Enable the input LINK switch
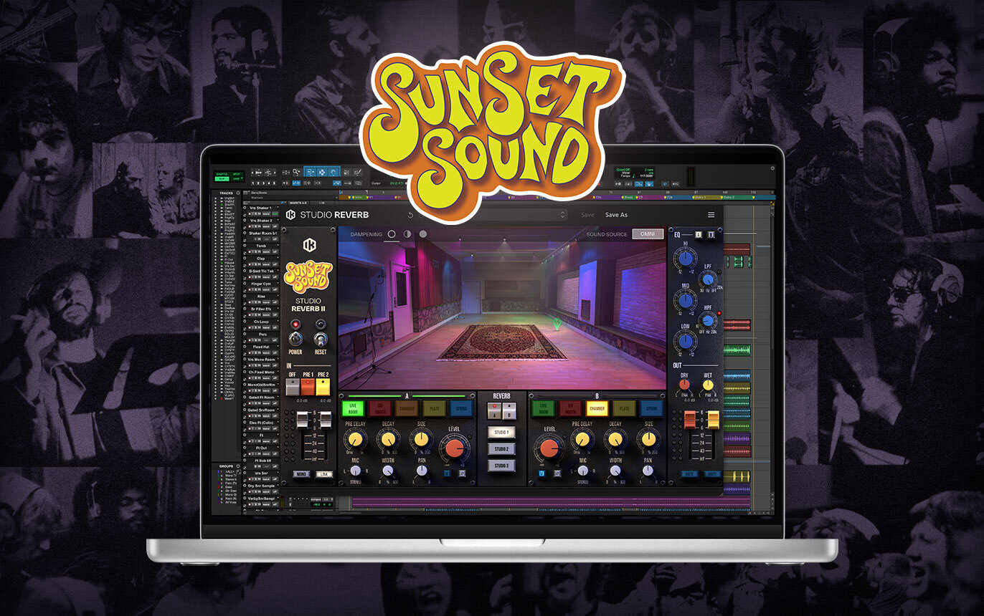The image size is (984, 616). point(323,474)
